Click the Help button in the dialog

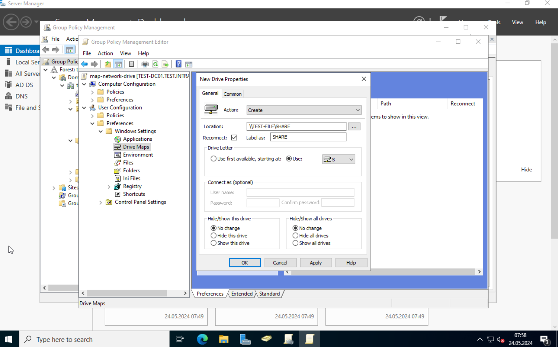[351, 263]
